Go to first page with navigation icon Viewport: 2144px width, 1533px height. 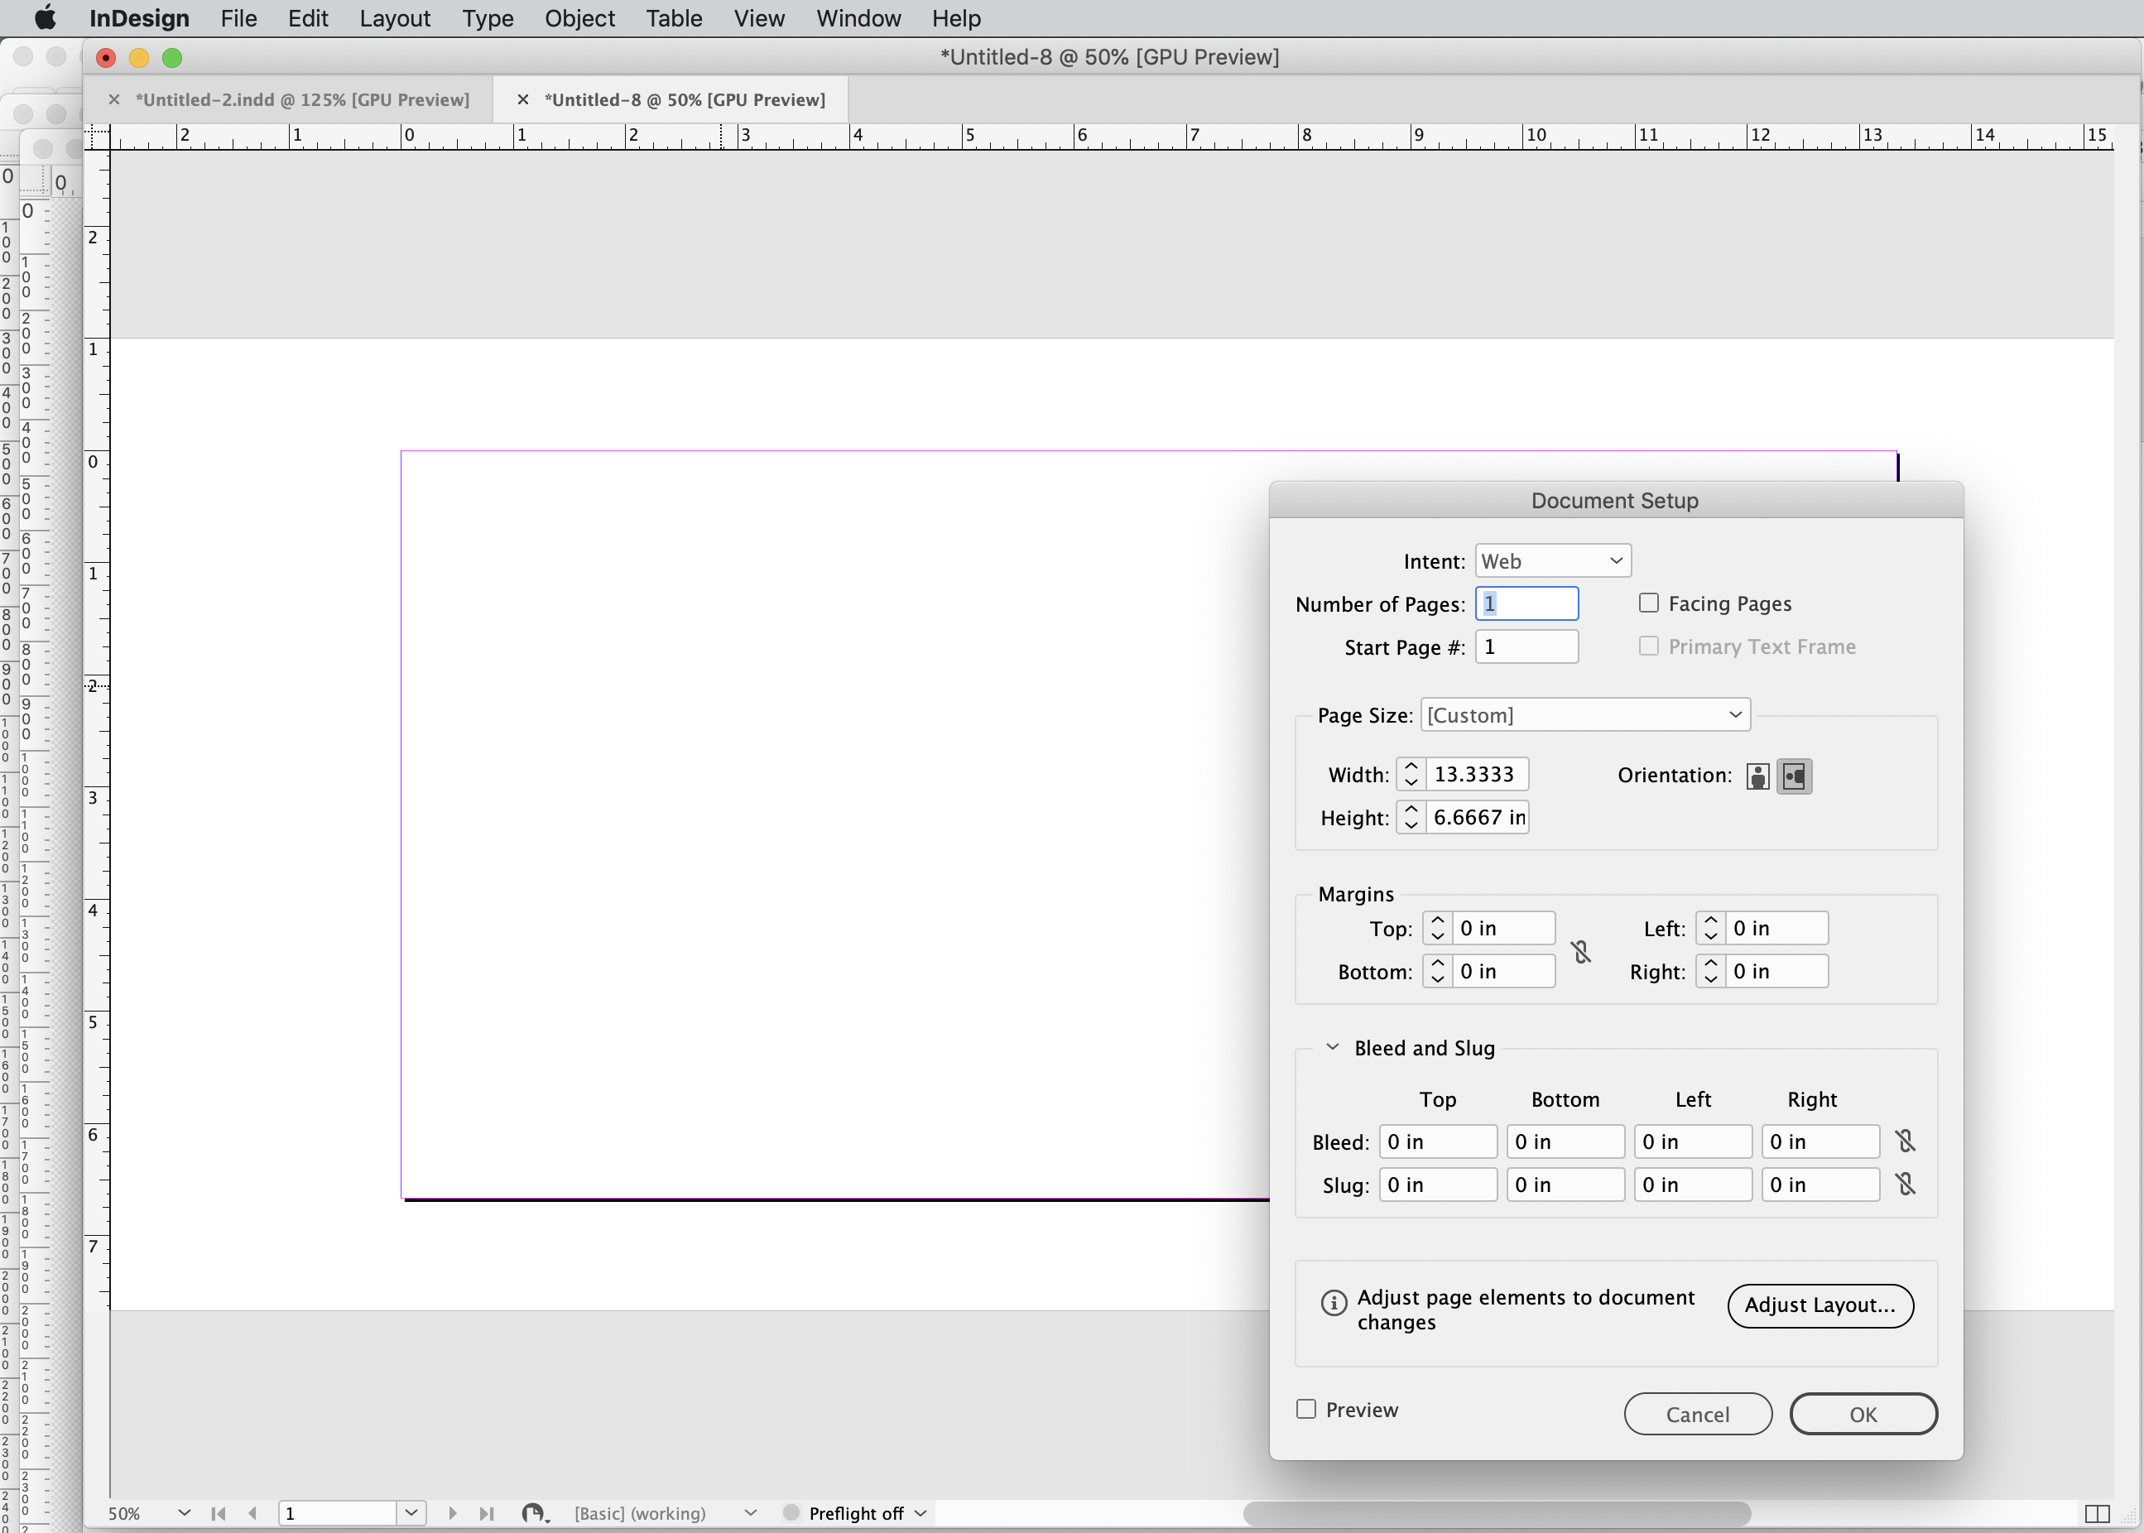[219, 1512]
